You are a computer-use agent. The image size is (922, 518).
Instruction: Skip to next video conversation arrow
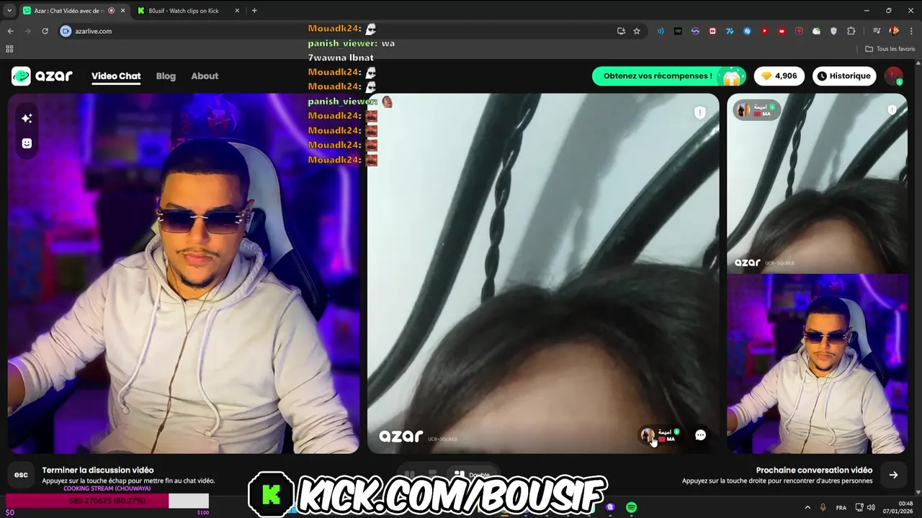[x=893, y=475]
